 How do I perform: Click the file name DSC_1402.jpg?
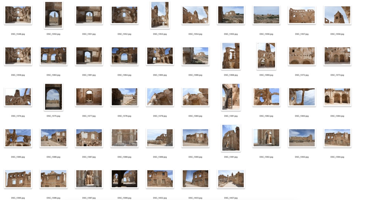(x=160, y=198)
